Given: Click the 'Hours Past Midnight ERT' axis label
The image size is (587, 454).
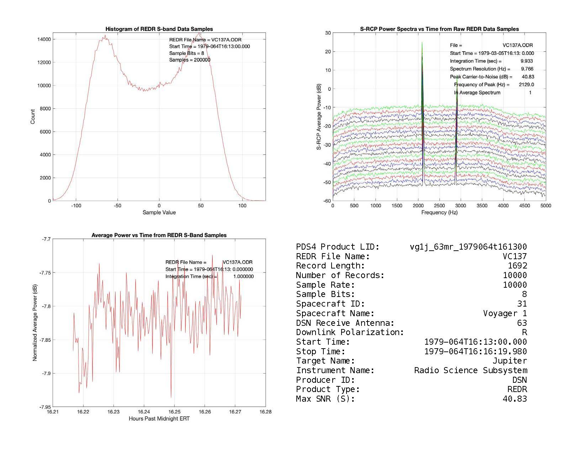Looking at the screenshot, I should point(159,419).
